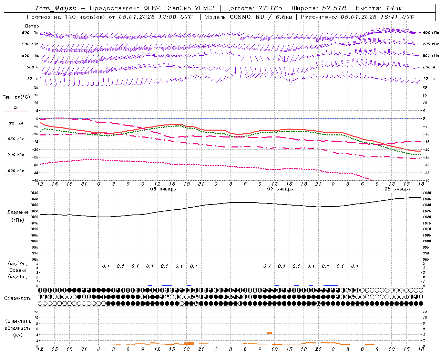Click the Рассчитано: 05.01.2025 16:41 UTC text
Screen dimensions: 441x352
(x=358, y=17)
